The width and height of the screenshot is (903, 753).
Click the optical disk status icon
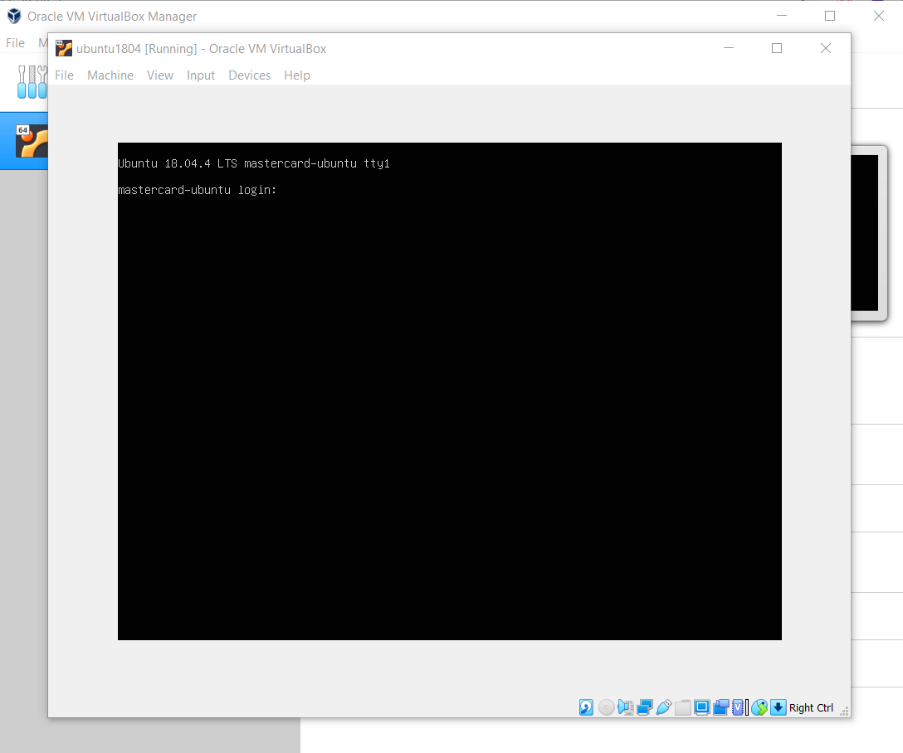click(607, 707)
